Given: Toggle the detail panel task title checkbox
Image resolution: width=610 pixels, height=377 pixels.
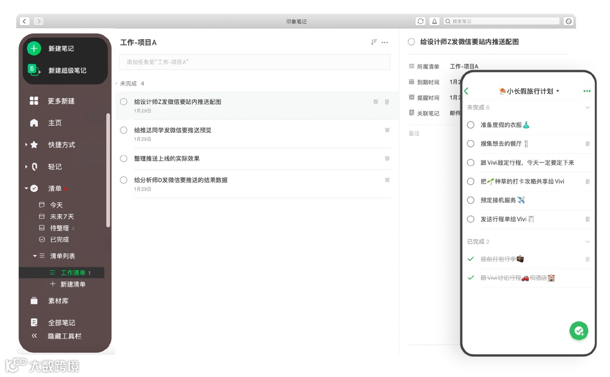Looking at the screenshot, I should pyautogui.click(x=411, y=42).
